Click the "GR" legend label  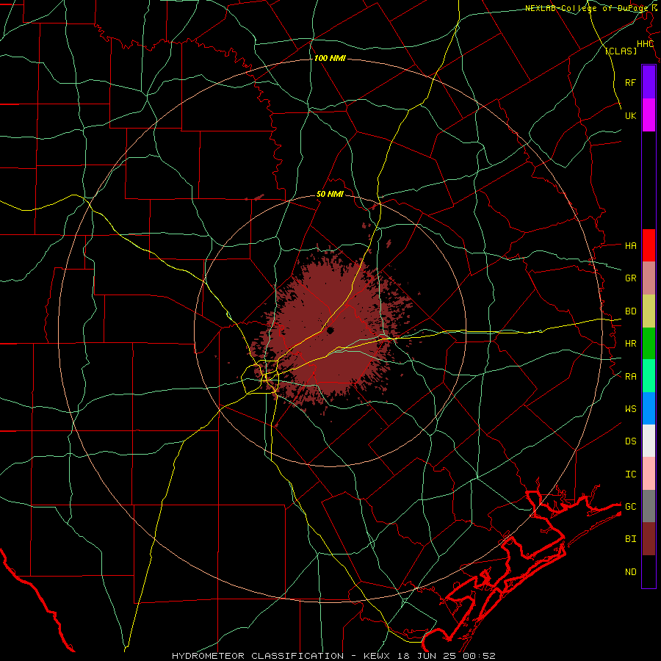(631, 278)
